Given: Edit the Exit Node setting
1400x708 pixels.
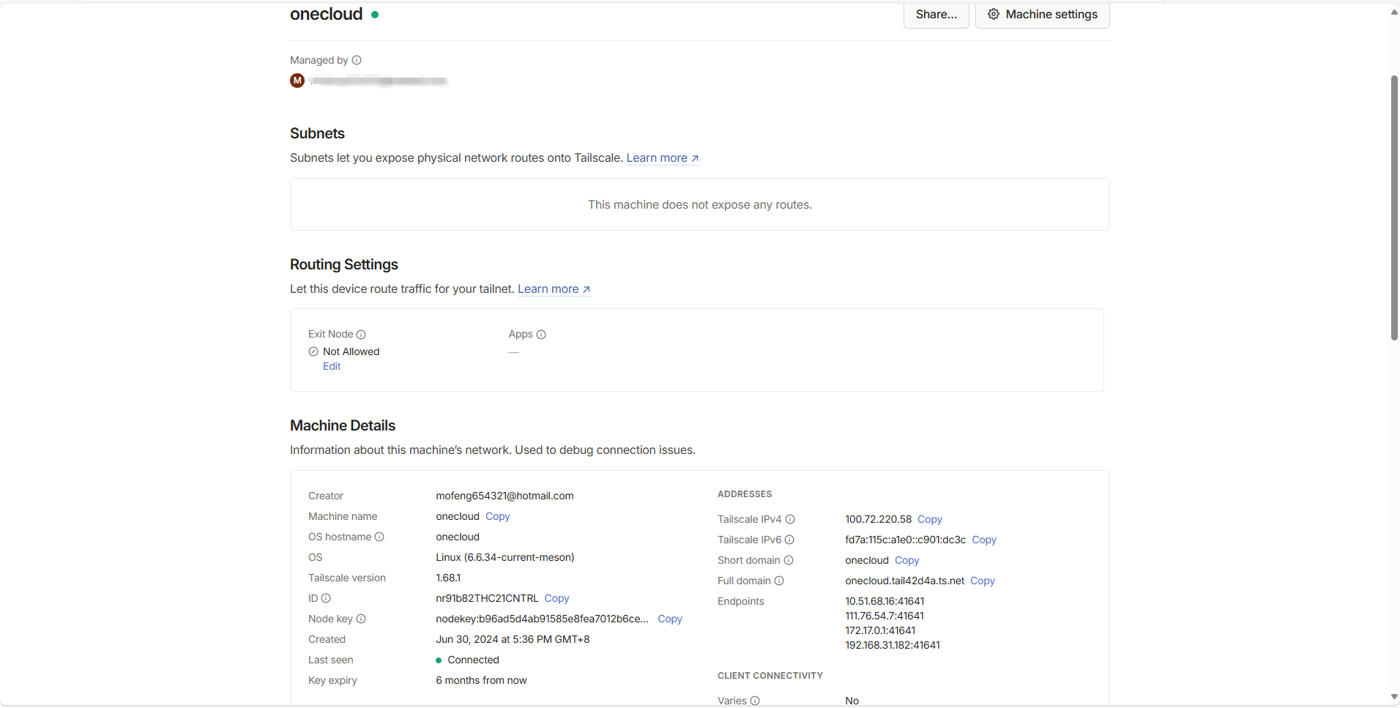Looking at the screenshot, I should 332,366.
